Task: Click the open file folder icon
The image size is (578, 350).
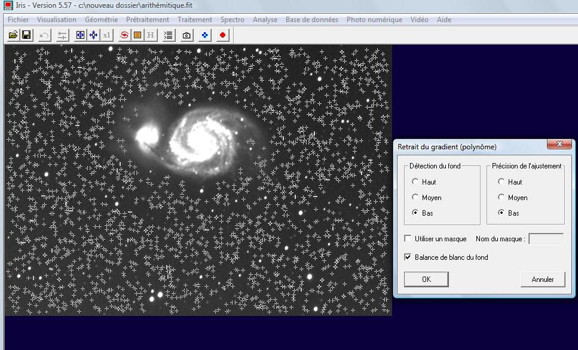Action: coord(13,35)
